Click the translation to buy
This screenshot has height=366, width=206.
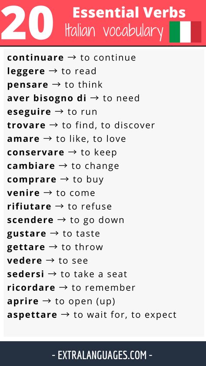(88, 180)
